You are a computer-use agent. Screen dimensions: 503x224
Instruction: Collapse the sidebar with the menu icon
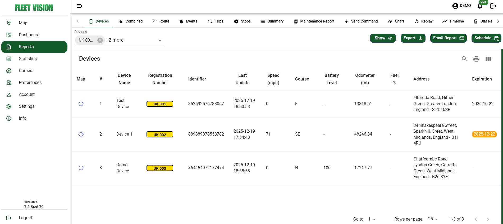80,6
